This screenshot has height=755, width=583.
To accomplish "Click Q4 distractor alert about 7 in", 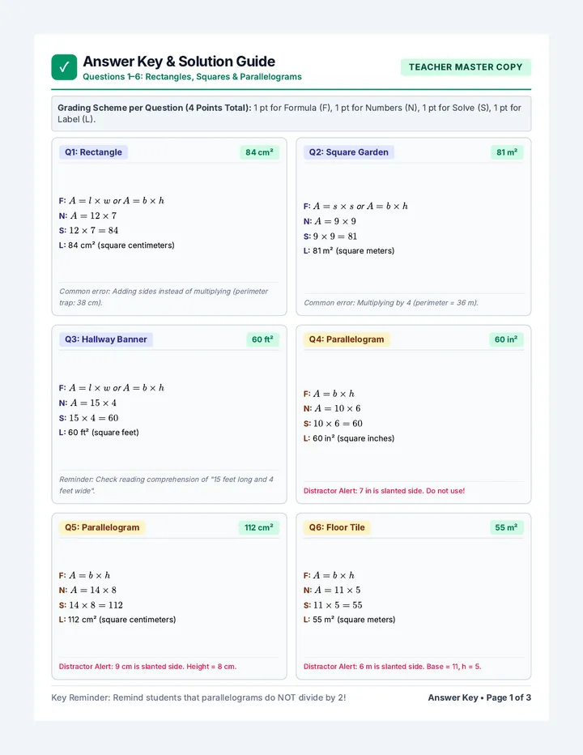I will [x=384, y=491].
